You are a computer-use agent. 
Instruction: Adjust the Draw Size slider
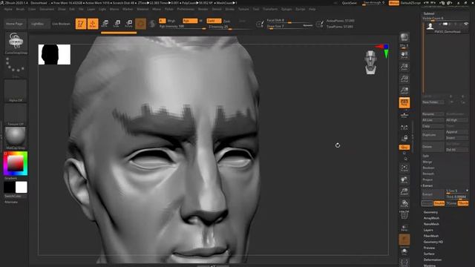tap(289, 27)
